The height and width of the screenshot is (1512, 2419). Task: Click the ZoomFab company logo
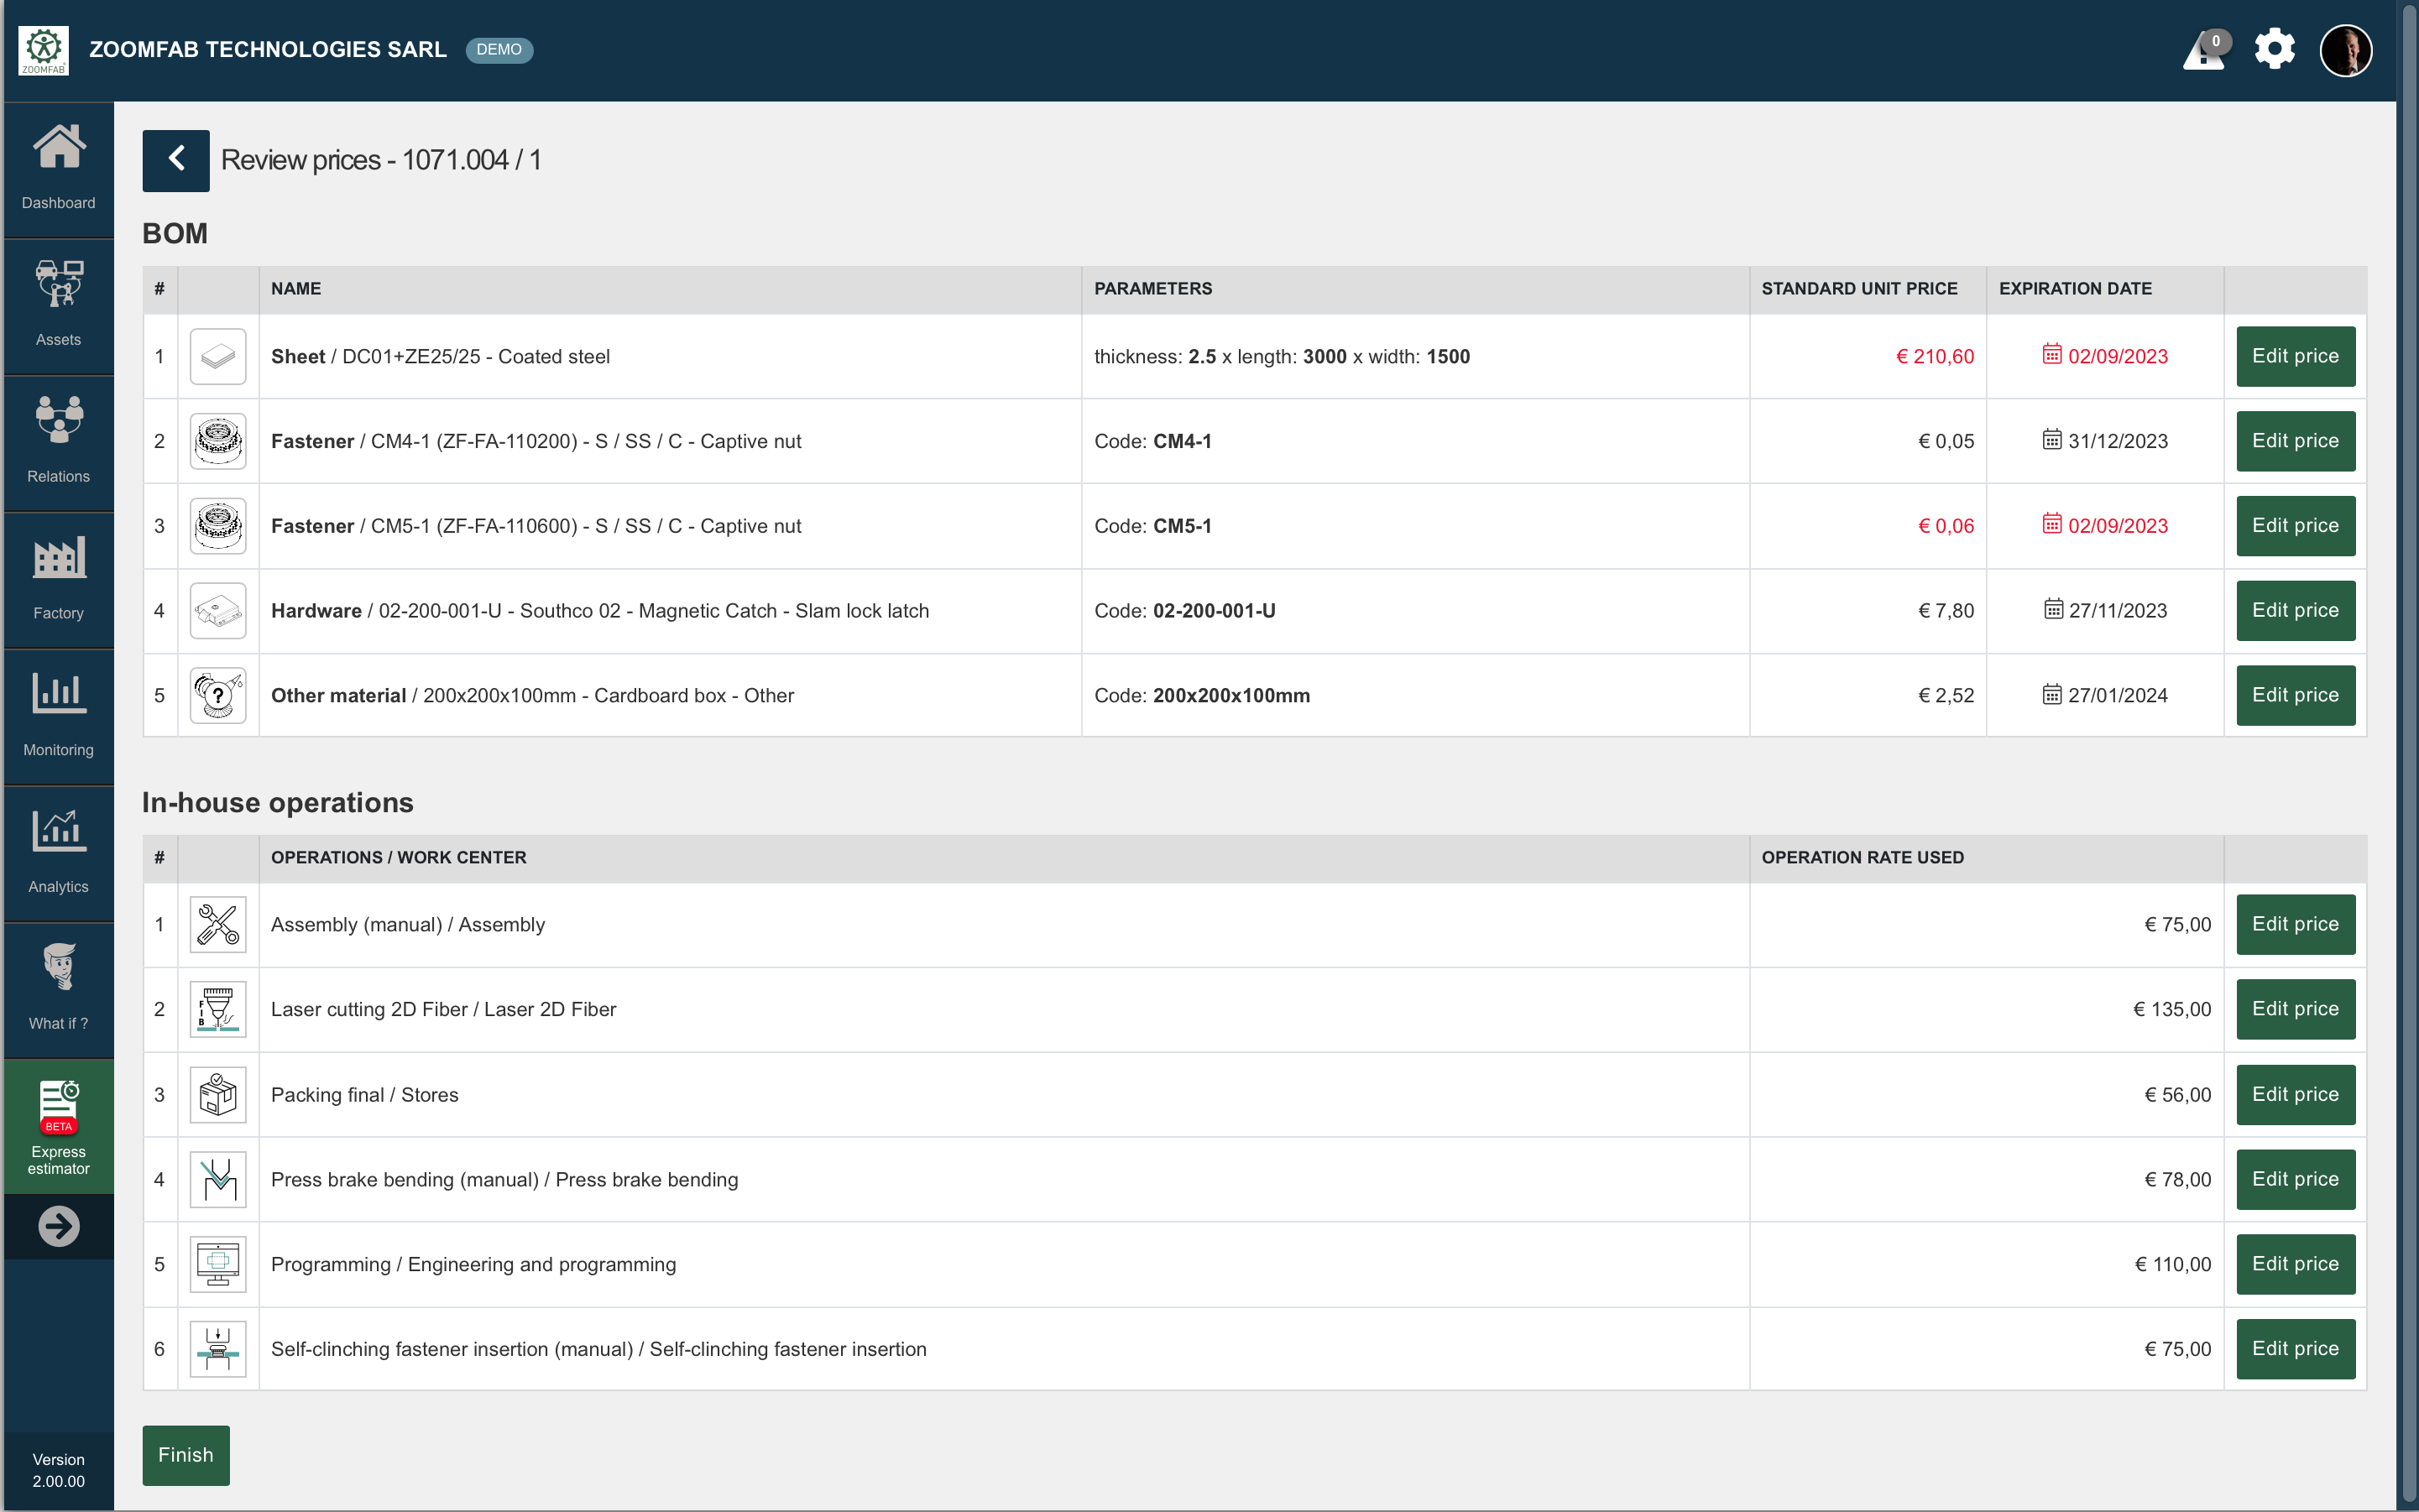(x=43, y=50)
